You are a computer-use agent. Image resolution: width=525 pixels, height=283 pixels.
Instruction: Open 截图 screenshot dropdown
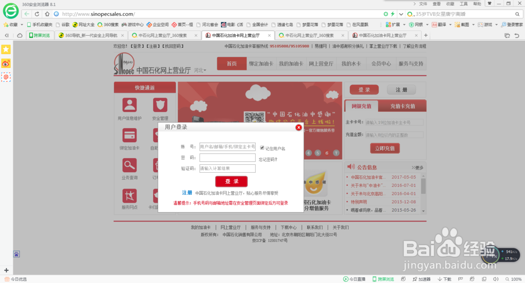465,25
